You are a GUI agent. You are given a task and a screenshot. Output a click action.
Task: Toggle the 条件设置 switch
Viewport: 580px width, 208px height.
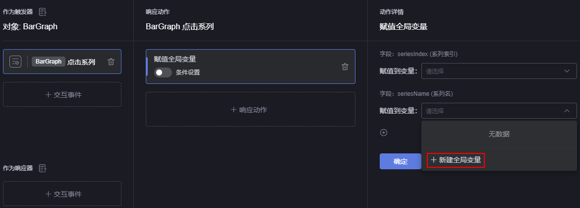tap(163, 72)
